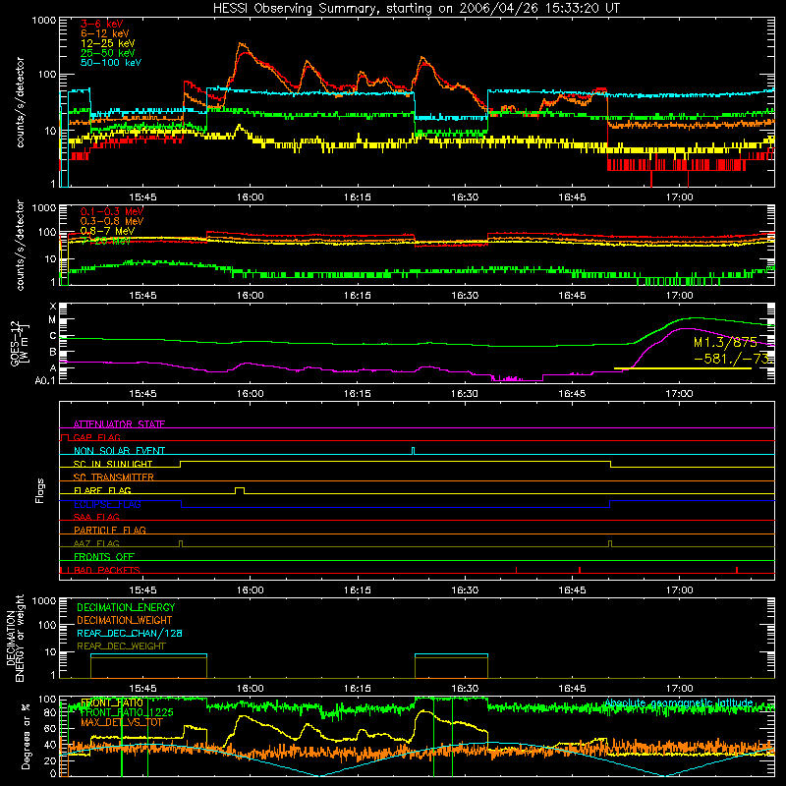Click the Degrees or % axis title

click(x=26, y=736)
